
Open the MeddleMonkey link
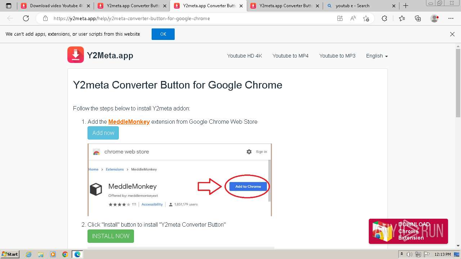coord(129,122)
